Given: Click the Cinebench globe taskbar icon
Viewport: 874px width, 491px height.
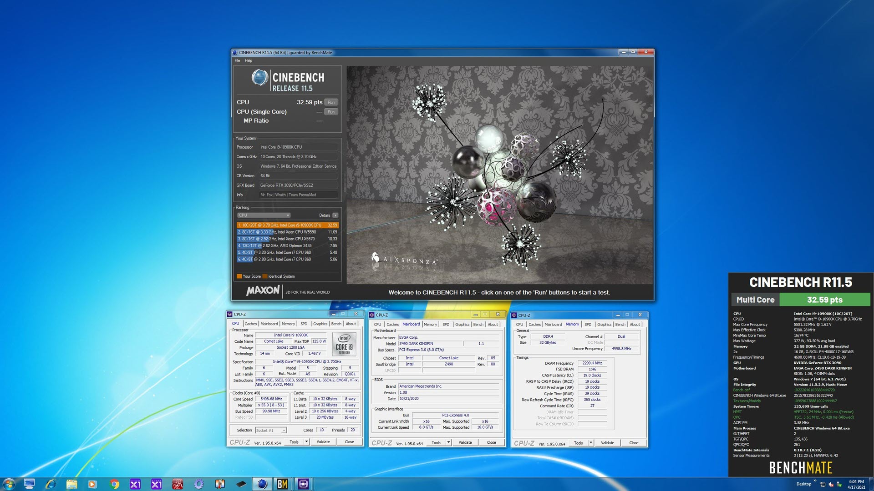Looking at the screenshot, I should [x=262, y=484].
